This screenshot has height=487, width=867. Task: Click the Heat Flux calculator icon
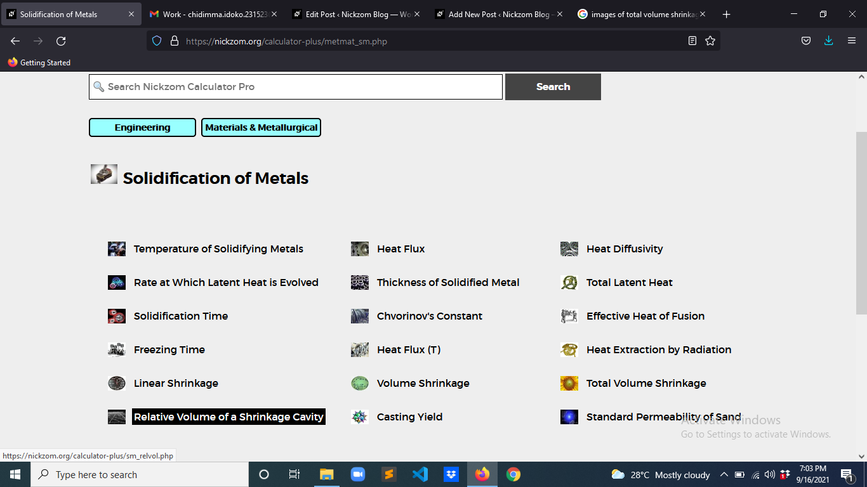coord(360,249)
